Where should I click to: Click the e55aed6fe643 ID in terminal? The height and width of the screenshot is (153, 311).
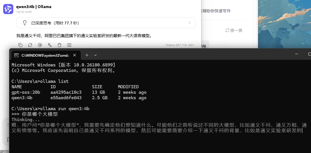66,98
